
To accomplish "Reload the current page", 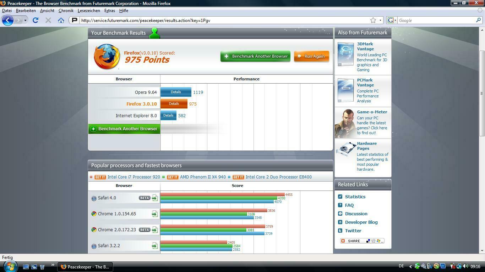I will (x=36, y=20).
